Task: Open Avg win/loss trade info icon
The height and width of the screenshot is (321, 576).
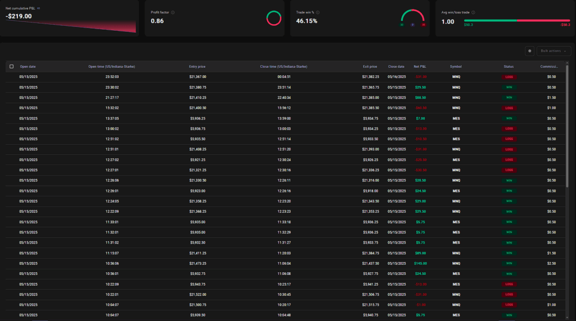Action: (473, 12)
